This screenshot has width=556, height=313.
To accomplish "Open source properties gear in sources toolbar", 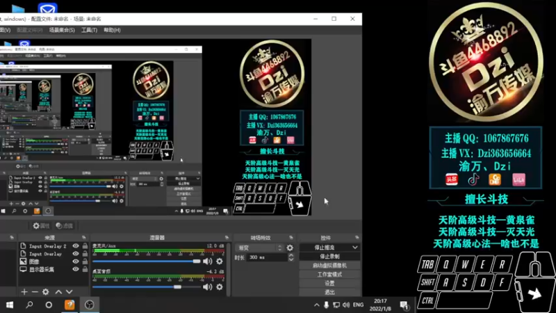I will pos(46,291).
